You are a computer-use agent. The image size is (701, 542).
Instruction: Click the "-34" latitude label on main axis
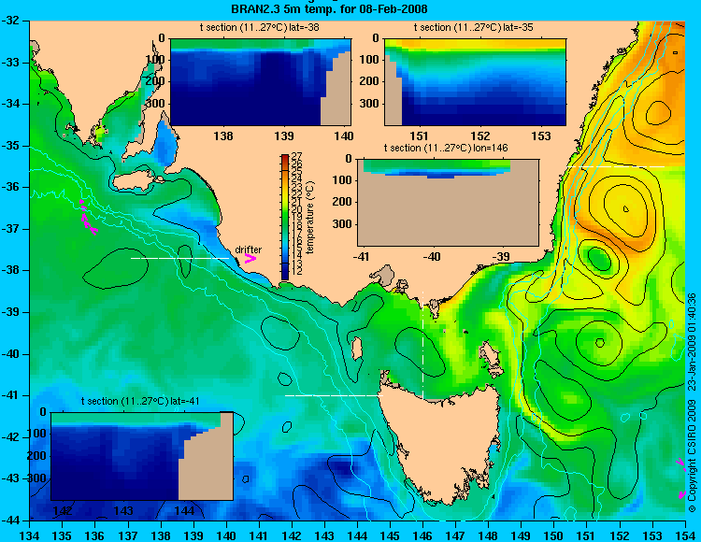[12, 104]
